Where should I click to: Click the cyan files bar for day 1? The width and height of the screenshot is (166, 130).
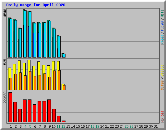click(x=11, y=38)
